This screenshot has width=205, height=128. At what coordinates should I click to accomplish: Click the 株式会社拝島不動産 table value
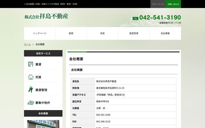click(x=106, y=81)
